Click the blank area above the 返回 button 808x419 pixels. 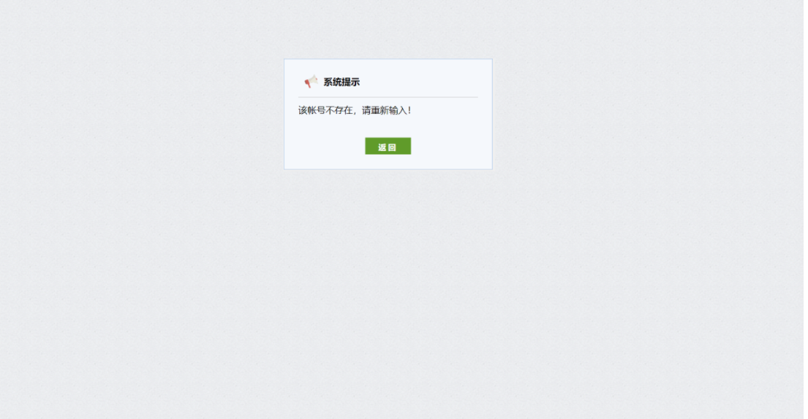[x=388, y=126]
